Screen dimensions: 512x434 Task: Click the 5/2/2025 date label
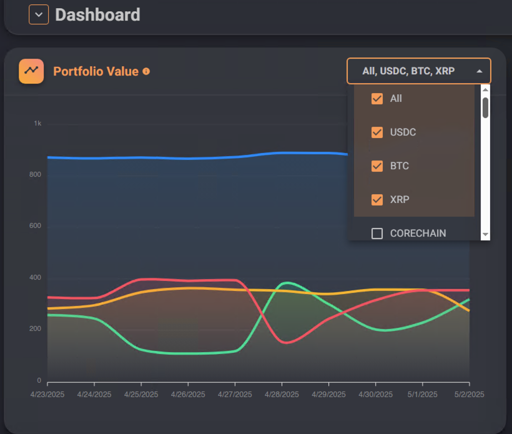[470, 395]
